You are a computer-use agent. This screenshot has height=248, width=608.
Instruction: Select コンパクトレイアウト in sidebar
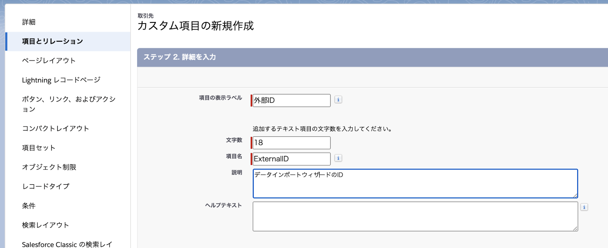coord(55,129)
